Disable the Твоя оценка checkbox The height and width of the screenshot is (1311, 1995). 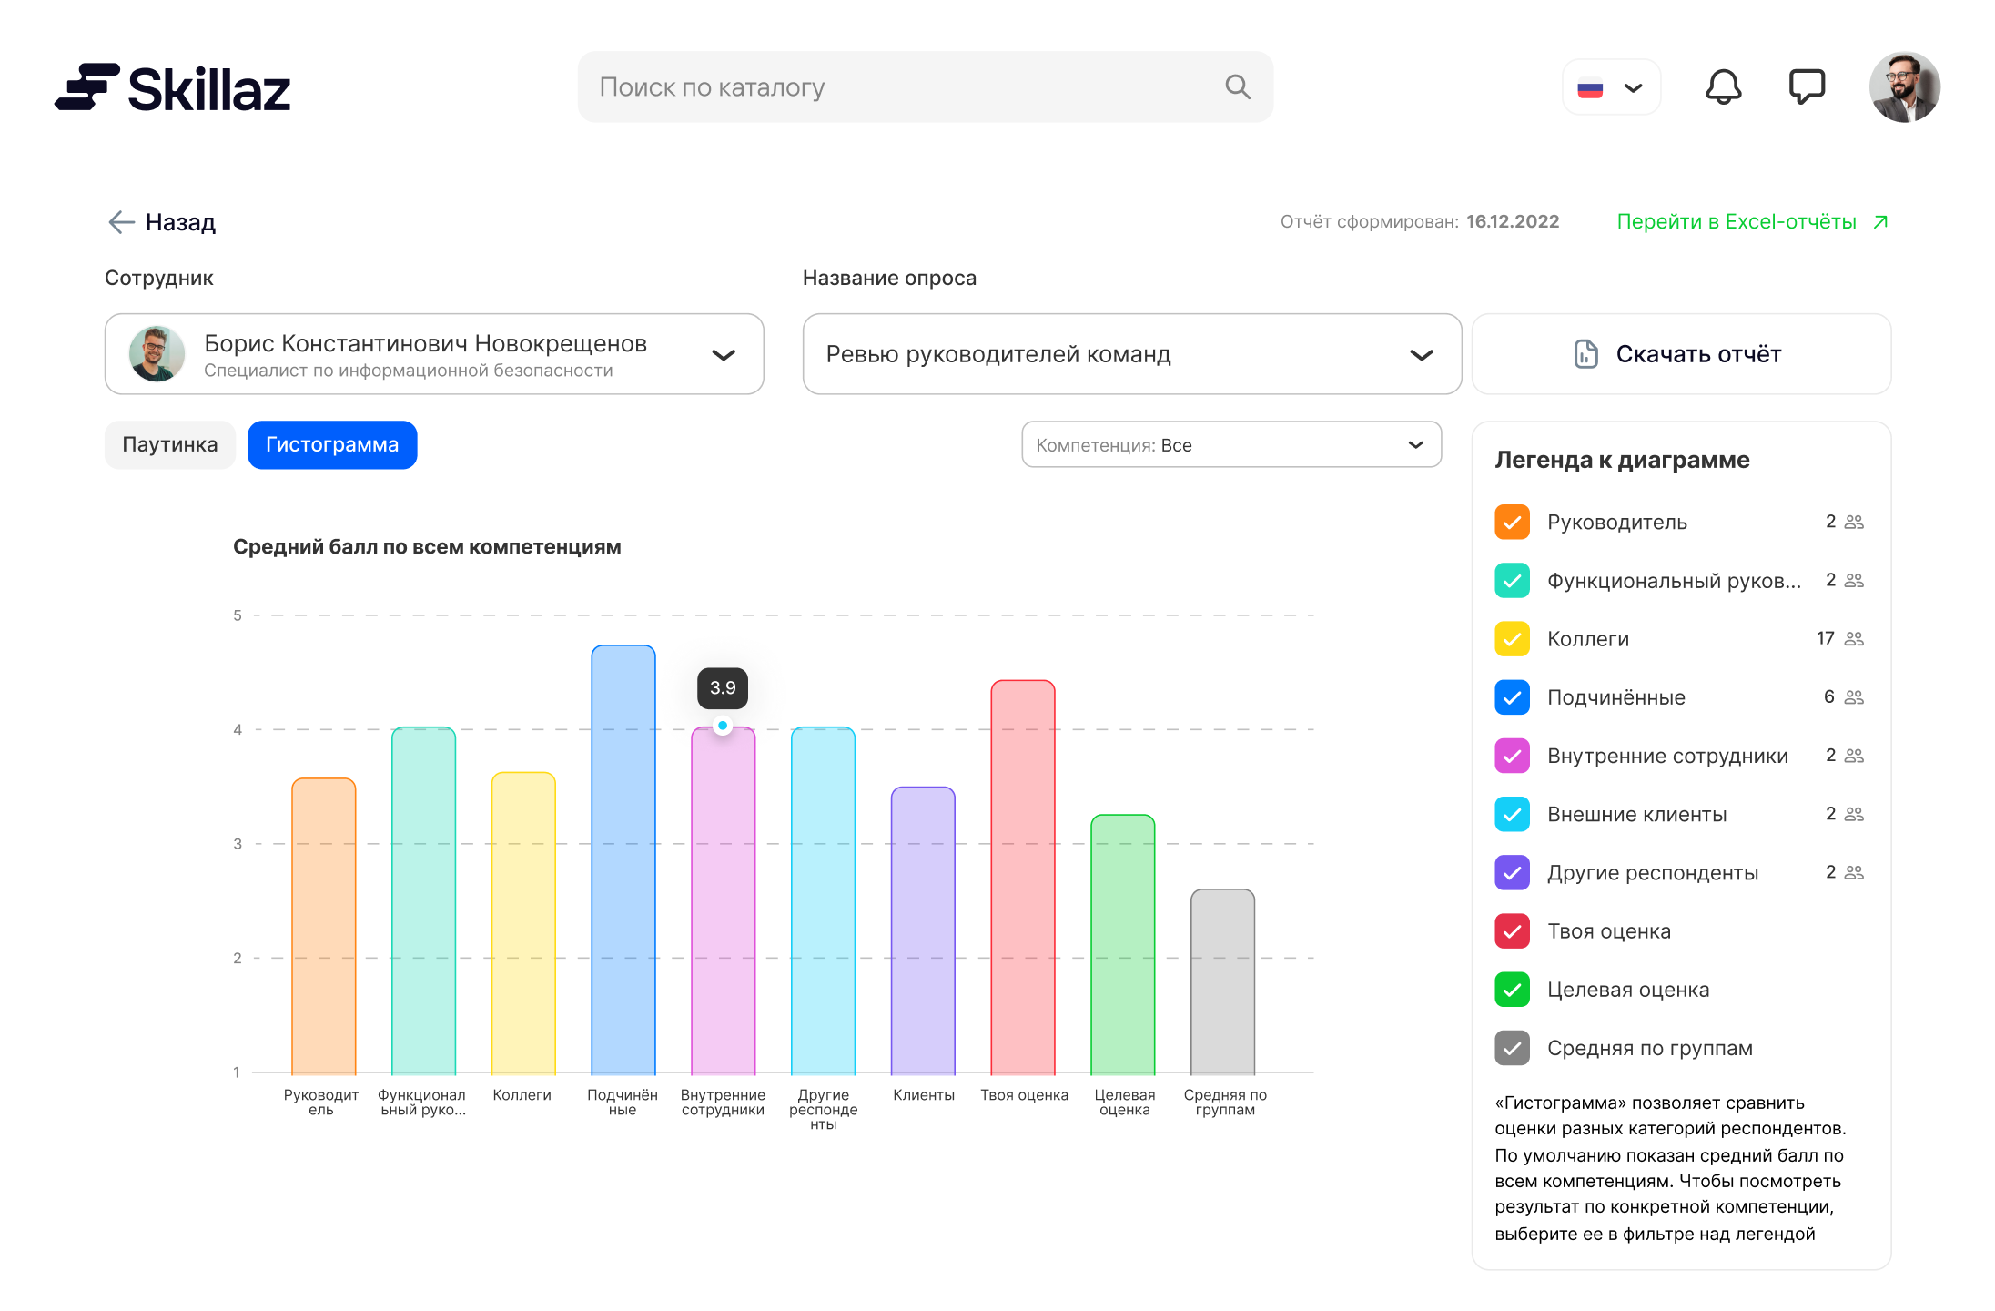click(x=1512, y=931)
